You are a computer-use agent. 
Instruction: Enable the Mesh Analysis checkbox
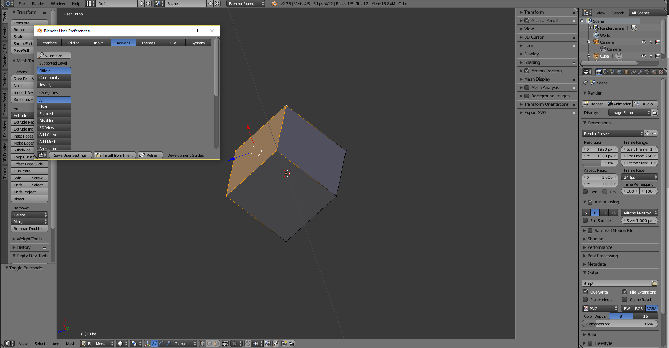coord(527,87)
